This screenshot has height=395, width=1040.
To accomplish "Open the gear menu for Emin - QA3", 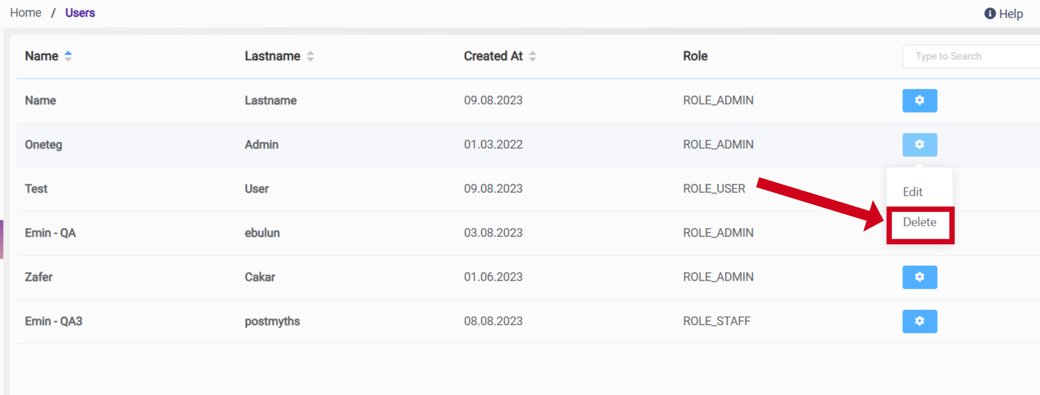I will click(x=919, y=321).
